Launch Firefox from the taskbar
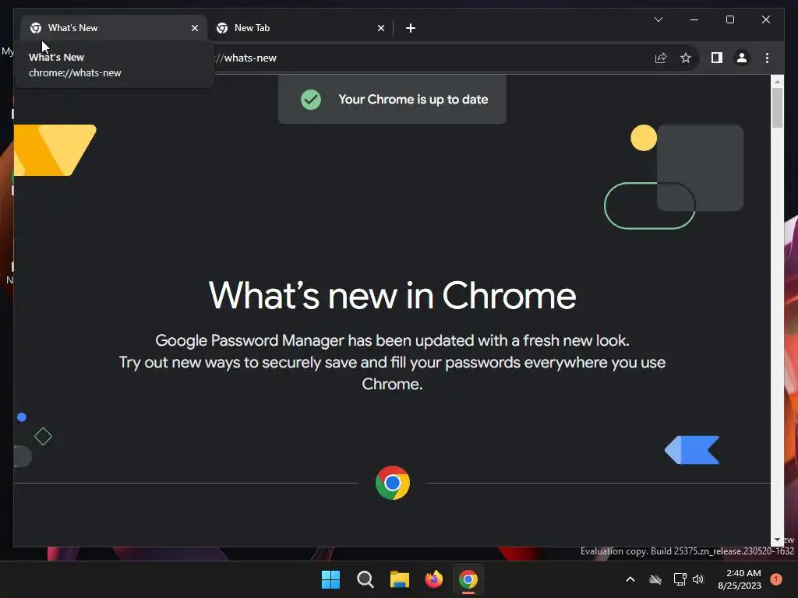 pos(433,579)
